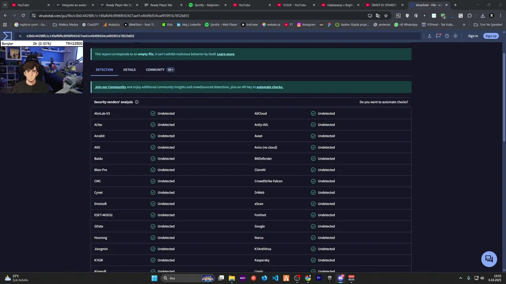Open File Explorer from the taskbar

point(232,278)
